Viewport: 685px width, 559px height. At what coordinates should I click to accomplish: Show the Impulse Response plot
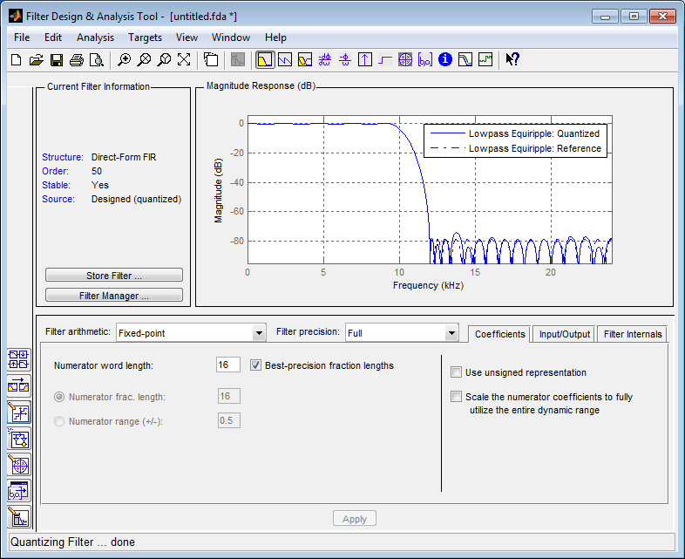365,60
